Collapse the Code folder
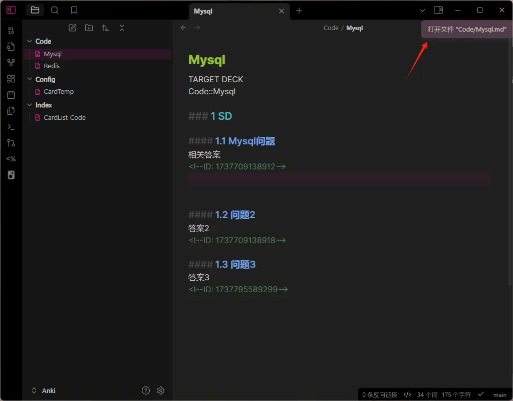The height and width of the screenshot is (401, 513). tap(30, 41)
